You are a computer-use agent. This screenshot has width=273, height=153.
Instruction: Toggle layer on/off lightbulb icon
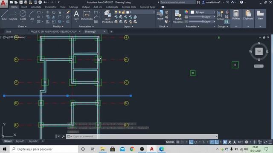116,12
